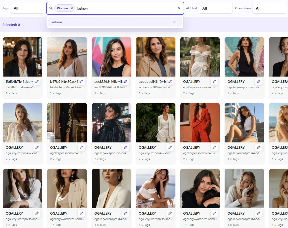This screenshot has height=228, width=288.
Task: Select the tan trench coat woman thumbnail
Action: click(155, 57)
